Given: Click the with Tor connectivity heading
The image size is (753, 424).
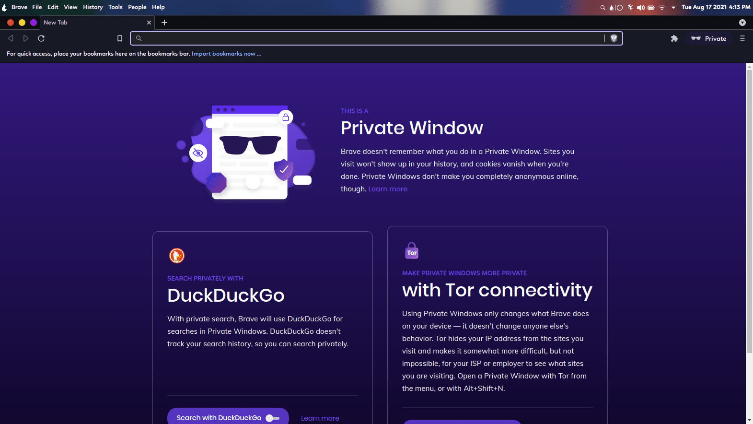Looking at the screenshot, I should pos(497,290).
